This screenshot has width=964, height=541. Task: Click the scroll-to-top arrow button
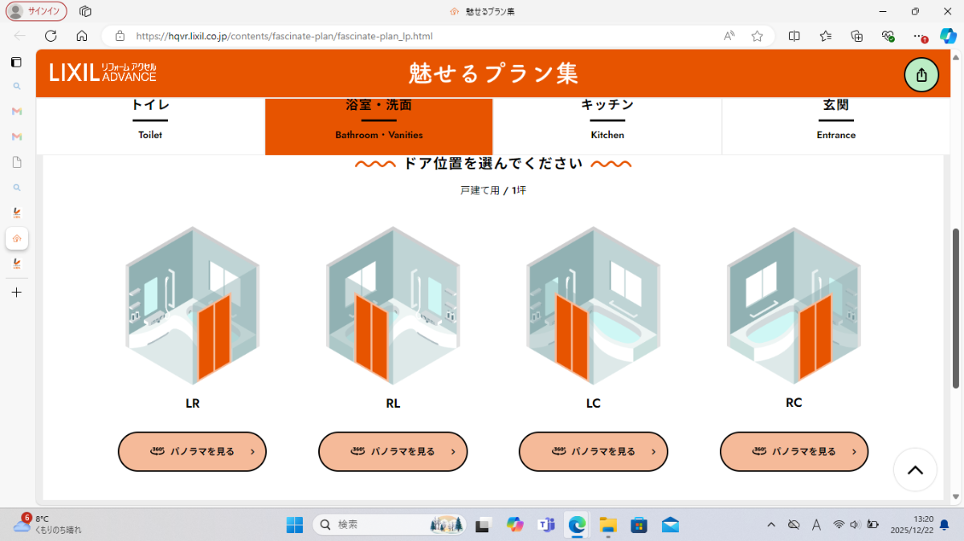[915, 470]
